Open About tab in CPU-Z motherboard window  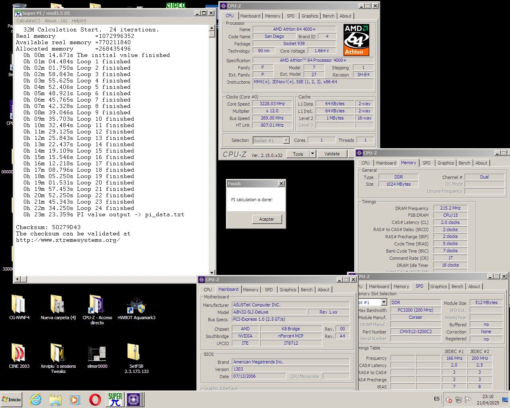(324, 290)
